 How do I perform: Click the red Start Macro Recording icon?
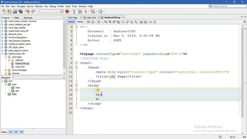pos(151,22)
